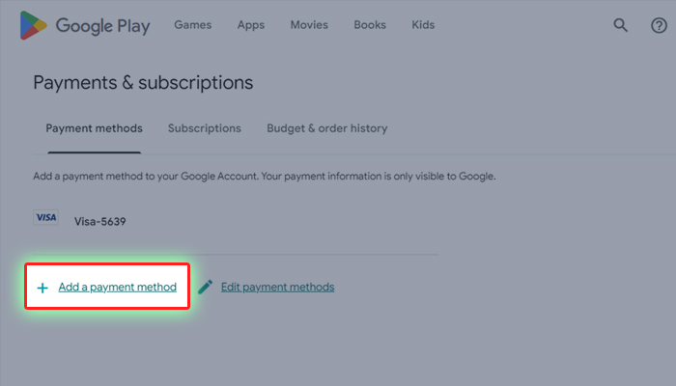Viewport: 676px width, 386px height.
Task: Click the VISA card logo
Action: point(45,217)
